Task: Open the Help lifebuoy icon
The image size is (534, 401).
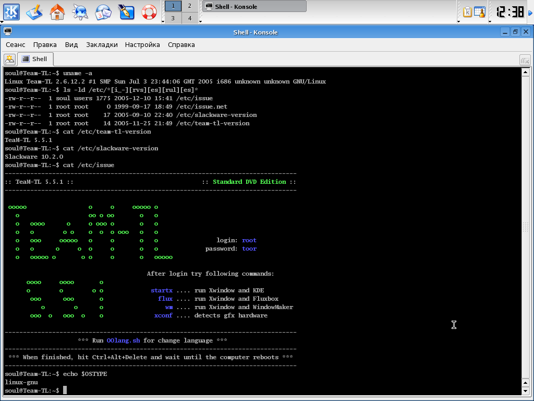Action: [x=149, y=12]
